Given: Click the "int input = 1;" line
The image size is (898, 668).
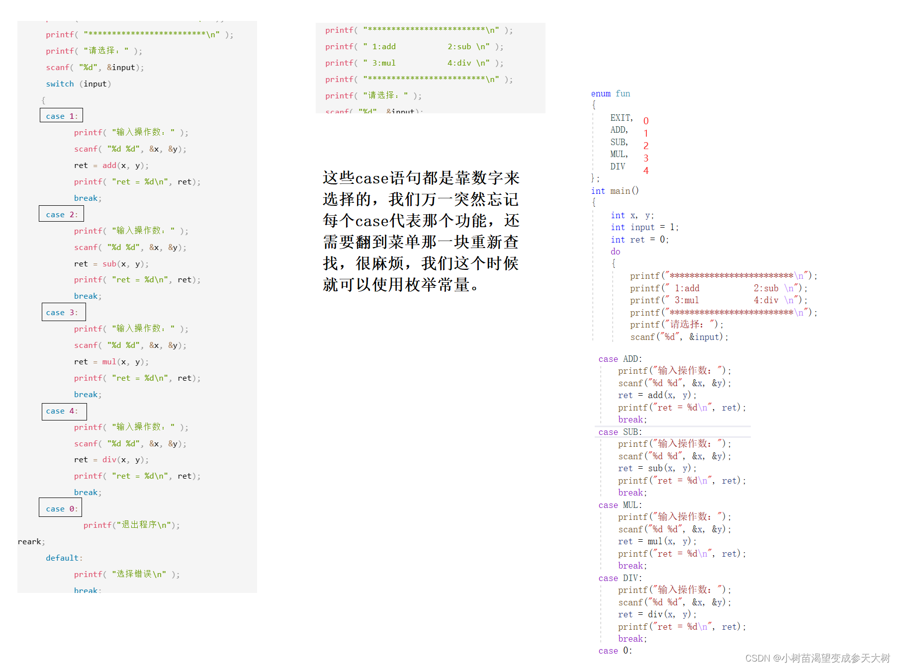Looking at the screenshot, I should [644, 227].
